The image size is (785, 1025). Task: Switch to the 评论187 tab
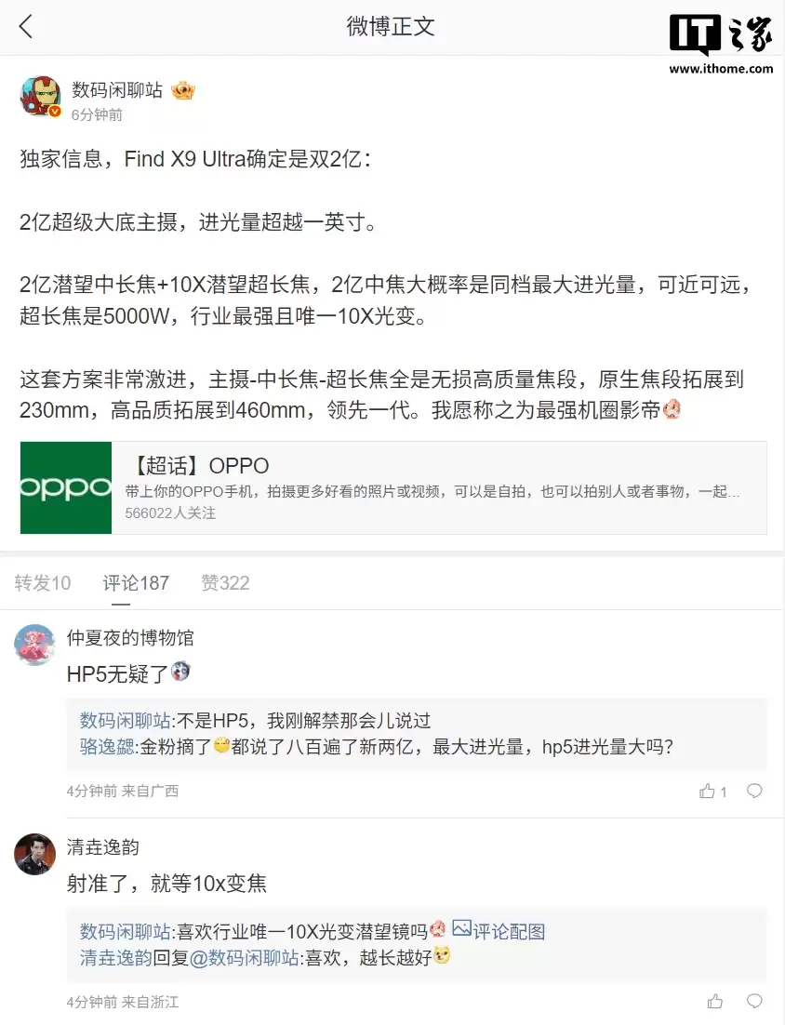pyautogui.click(x=136, y=582)
